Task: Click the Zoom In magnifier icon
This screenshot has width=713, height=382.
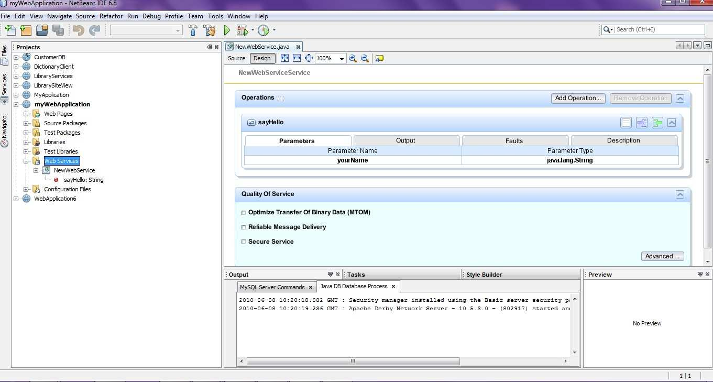Action: point(353,58)
